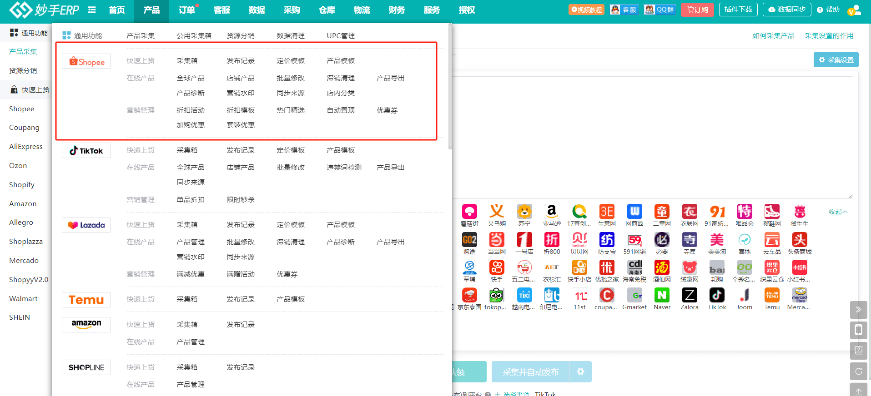Select the 小红书 icon
Viewport: 871px width, 396px height.
(800, 267)
